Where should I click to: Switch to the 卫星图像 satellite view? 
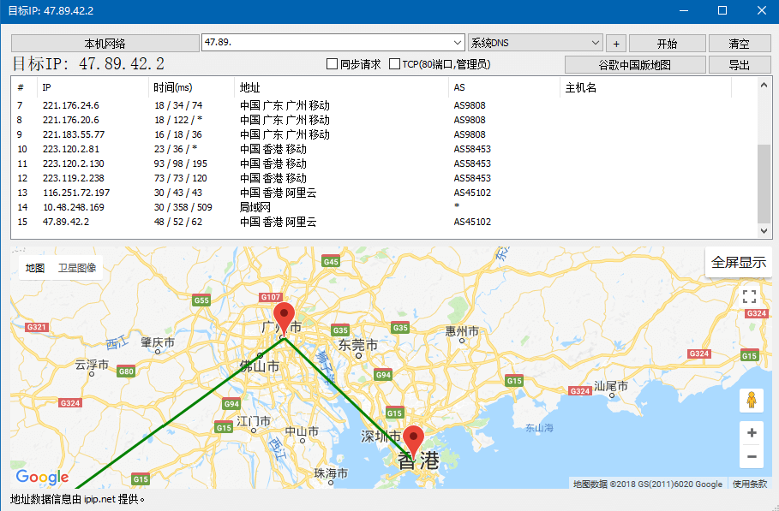(77, 268)
